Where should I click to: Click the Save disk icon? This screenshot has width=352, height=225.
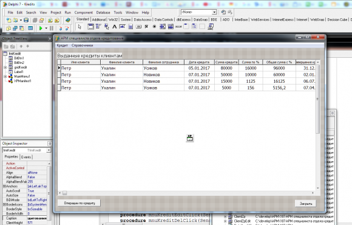click(x=26, y=20)
